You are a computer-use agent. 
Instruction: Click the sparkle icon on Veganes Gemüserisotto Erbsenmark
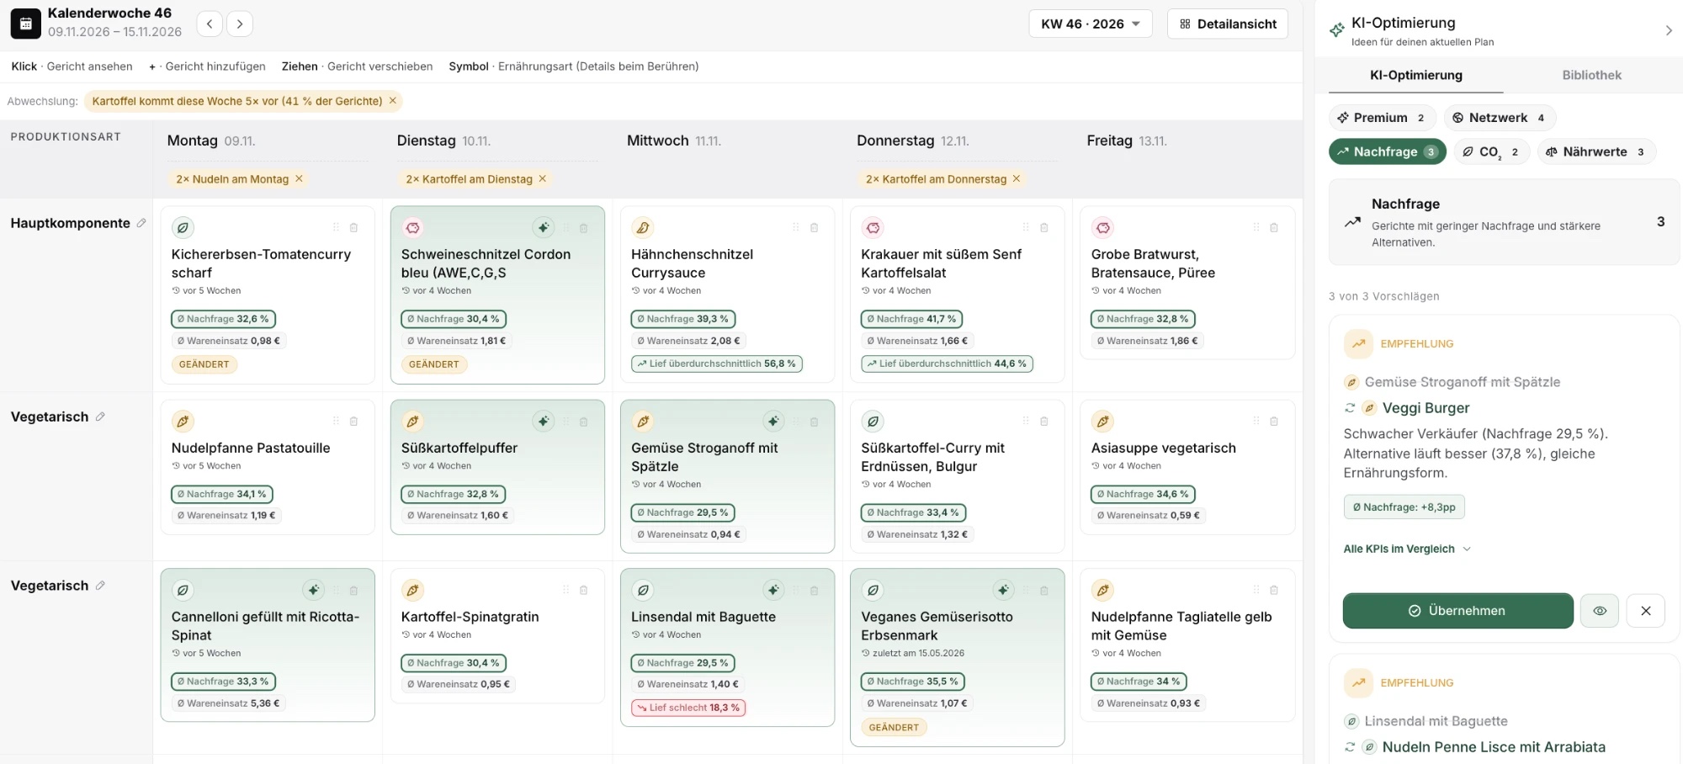click(x=1003, y=591)
